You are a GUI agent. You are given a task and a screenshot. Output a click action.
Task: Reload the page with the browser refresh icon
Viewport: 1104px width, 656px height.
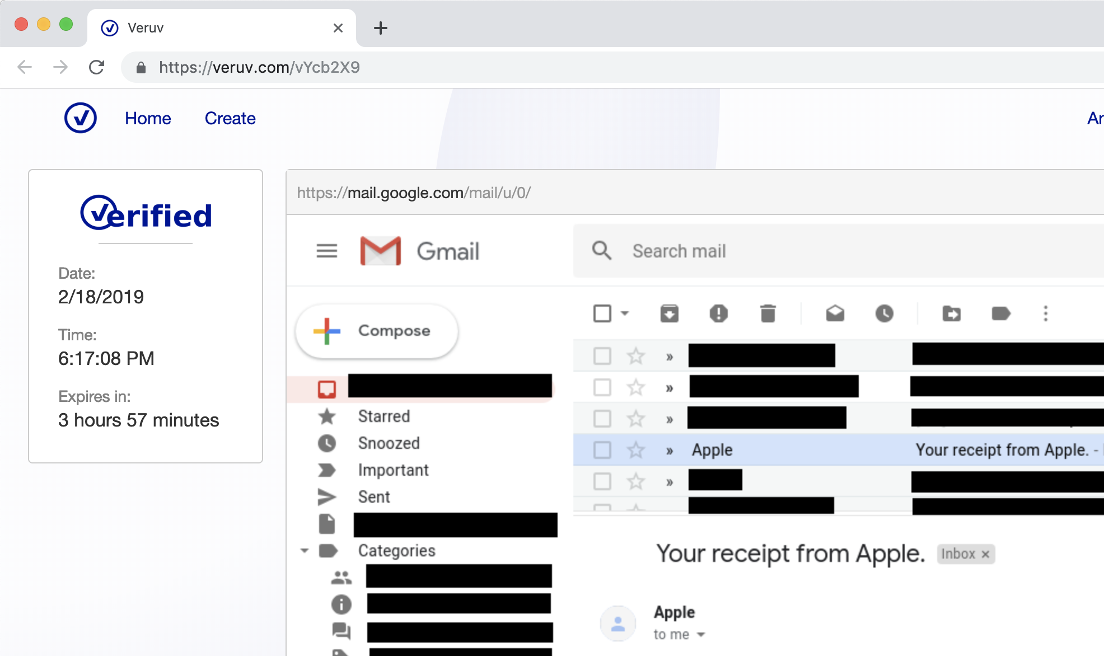pos(96,67)
